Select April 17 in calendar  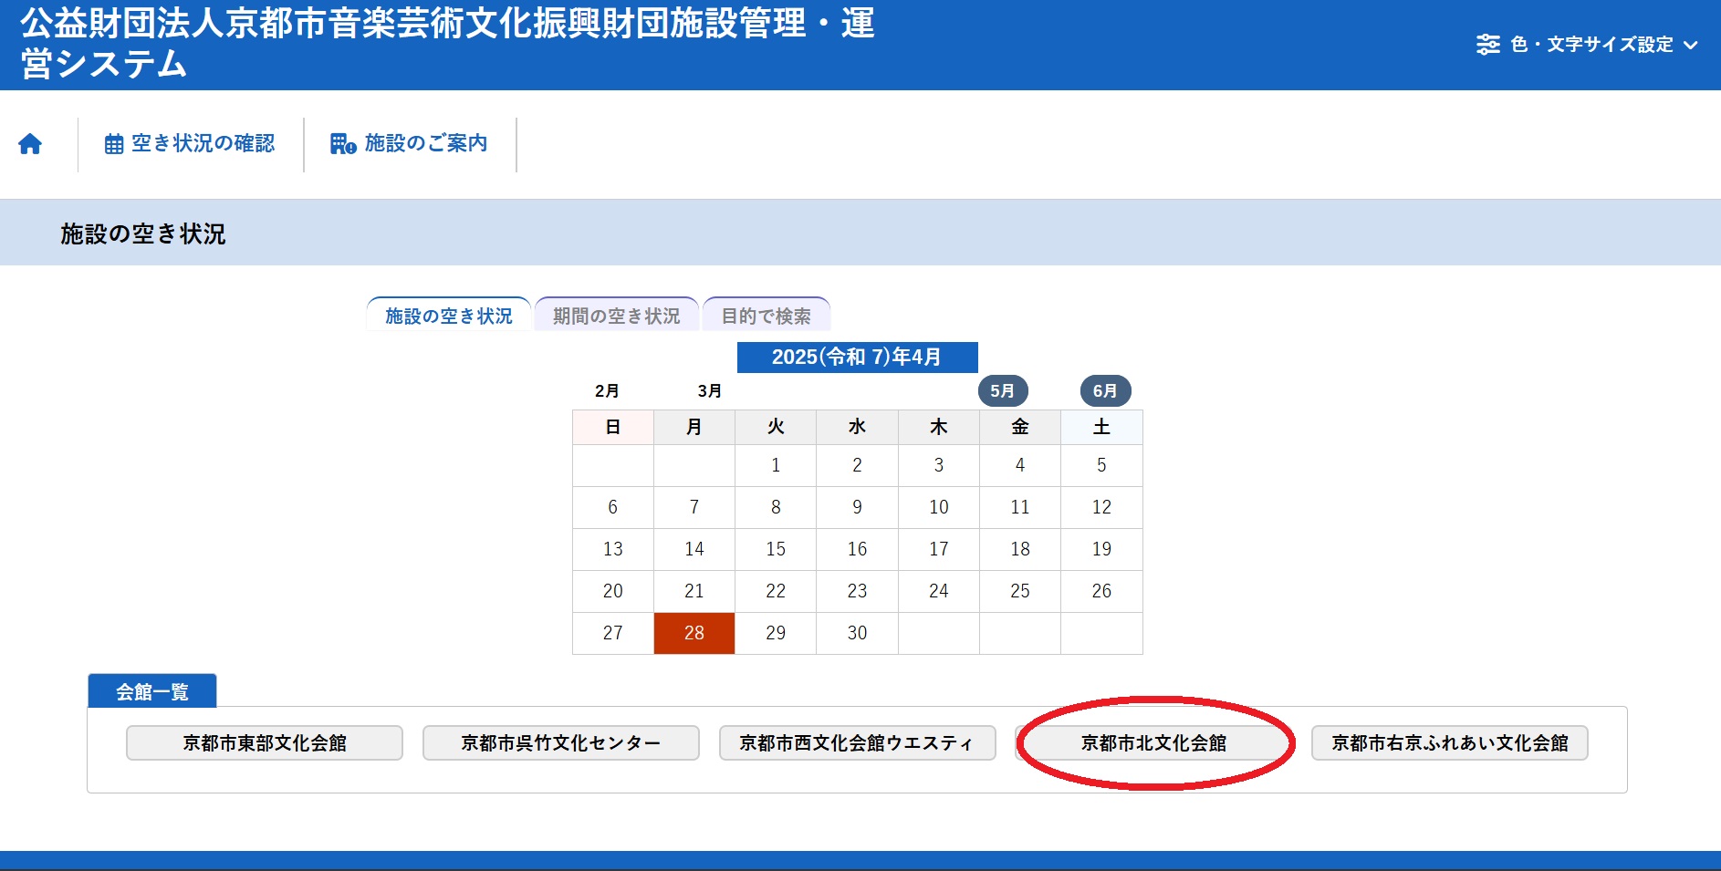click(x=939, y=549)
